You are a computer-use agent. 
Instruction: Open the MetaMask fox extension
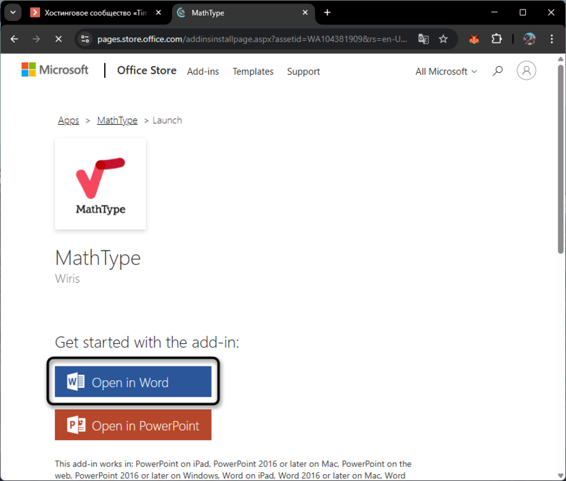(474, 39)
